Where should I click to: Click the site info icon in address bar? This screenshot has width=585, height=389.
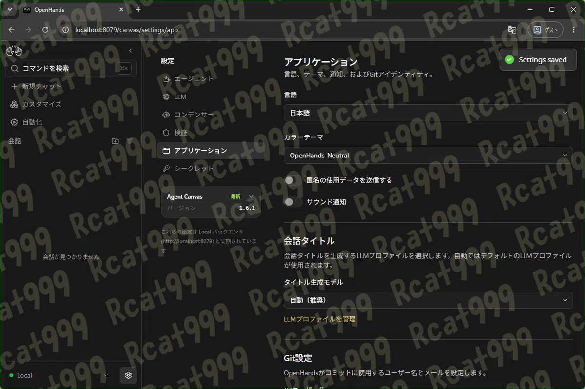[66, 30]
